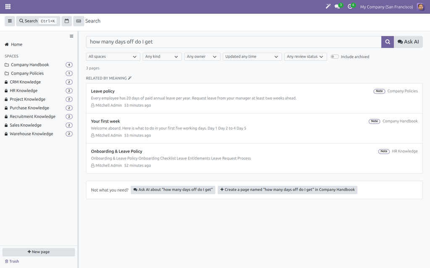Open the locked HR Knowledge space
This screenshot has height=268, width=430.
pos(38,90)
